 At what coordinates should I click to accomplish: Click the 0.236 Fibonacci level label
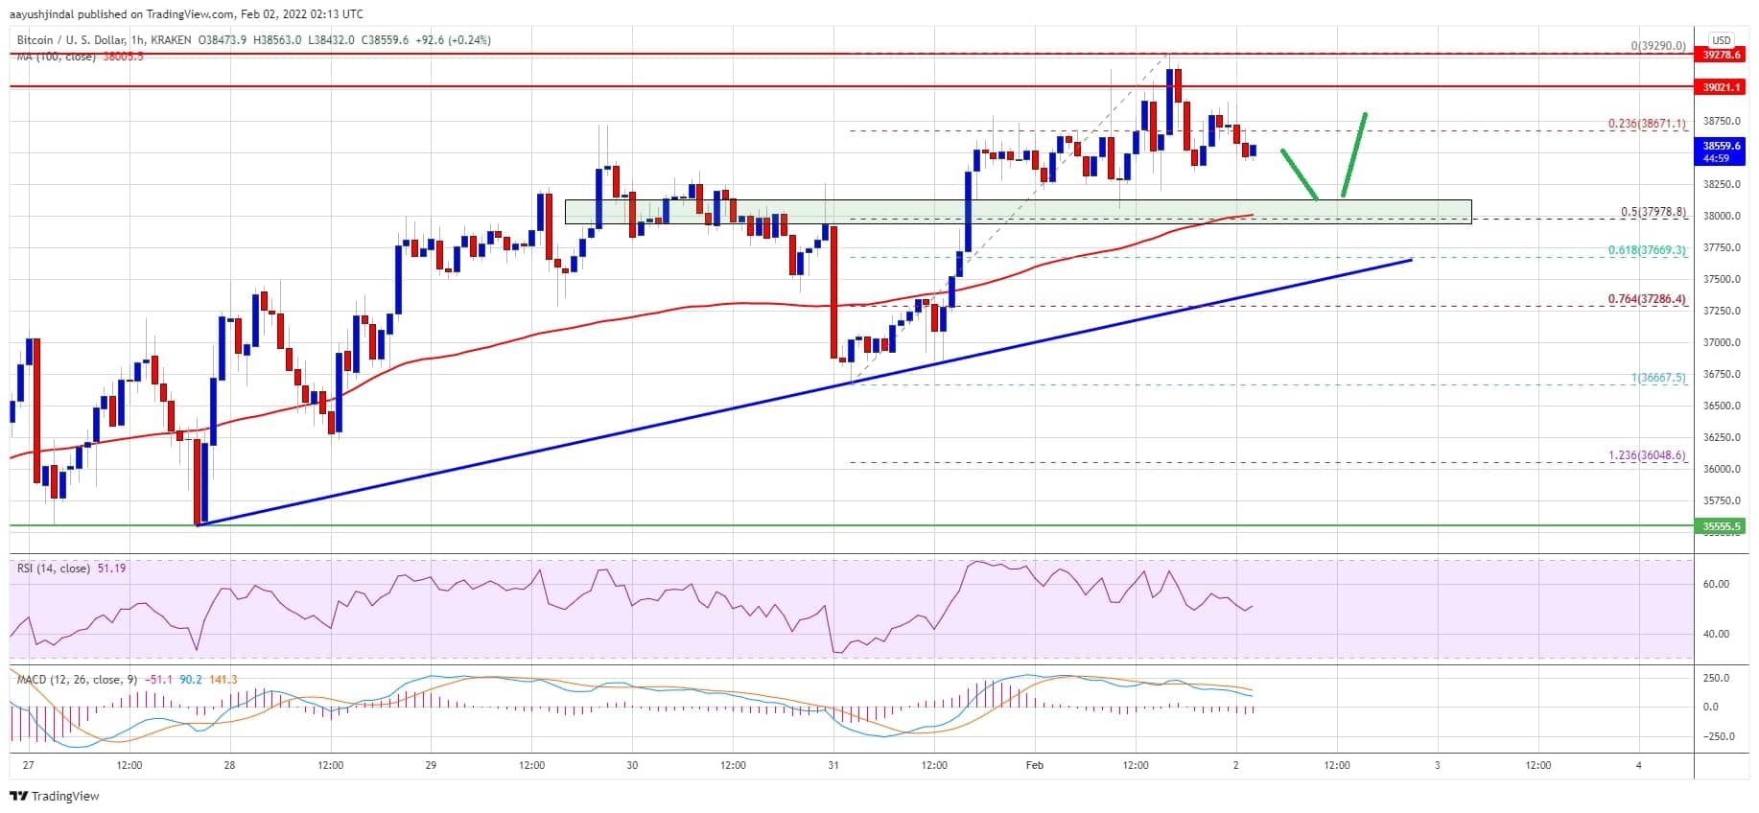tap(1647, 125)
